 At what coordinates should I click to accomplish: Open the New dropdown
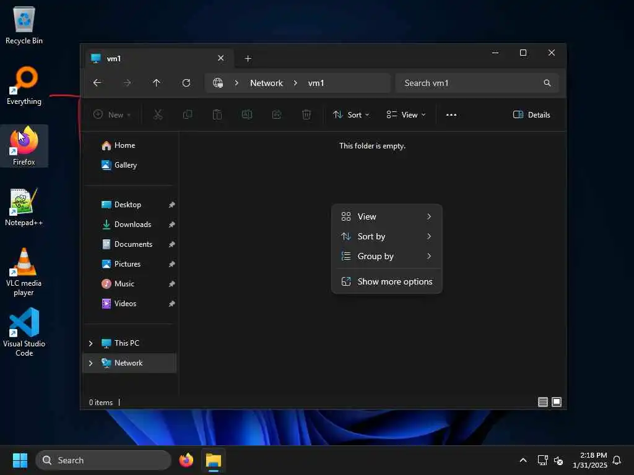112,114
